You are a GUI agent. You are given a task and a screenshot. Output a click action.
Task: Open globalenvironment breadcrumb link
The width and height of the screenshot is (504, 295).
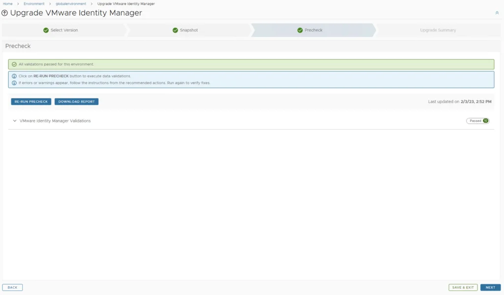pyautogui.click(x=71, y=4)
